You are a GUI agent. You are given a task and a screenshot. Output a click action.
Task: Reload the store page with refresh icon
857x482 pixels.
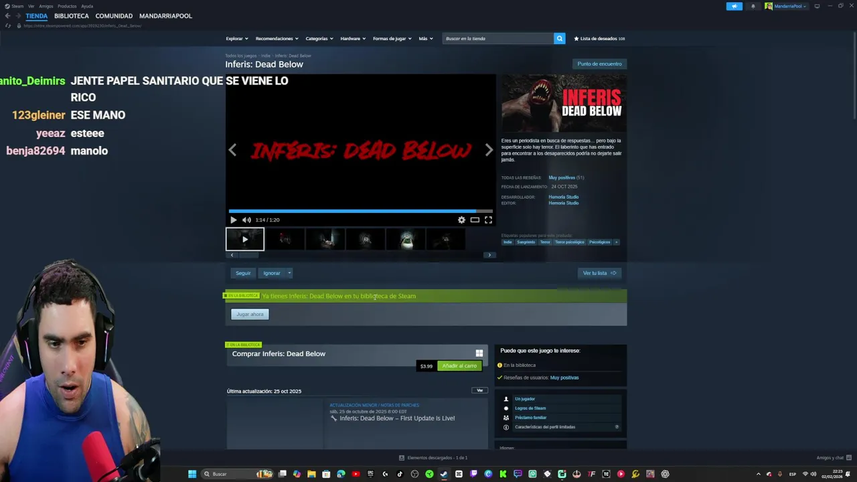[x=7, y=25]
